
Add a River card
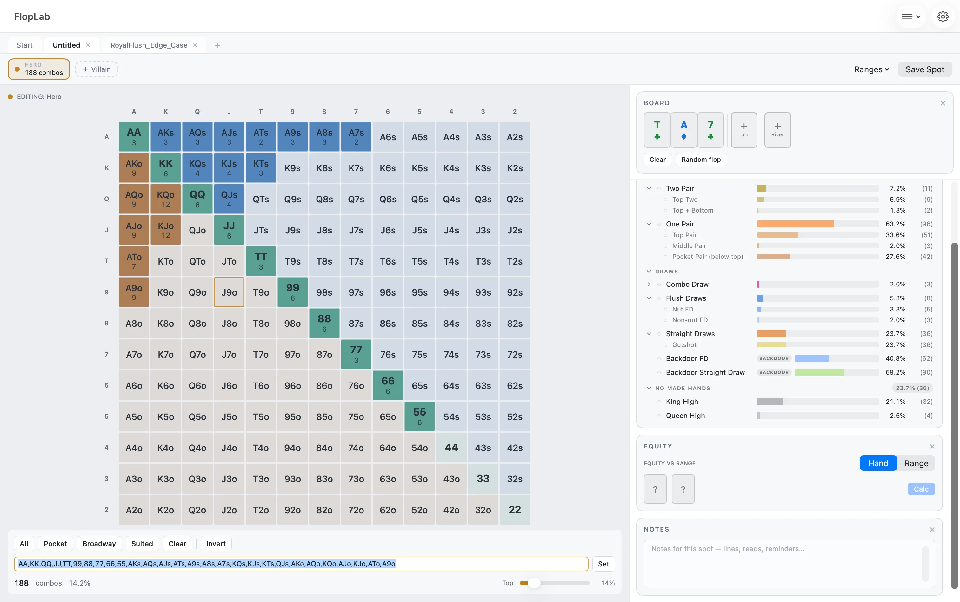tap(777, 130)
